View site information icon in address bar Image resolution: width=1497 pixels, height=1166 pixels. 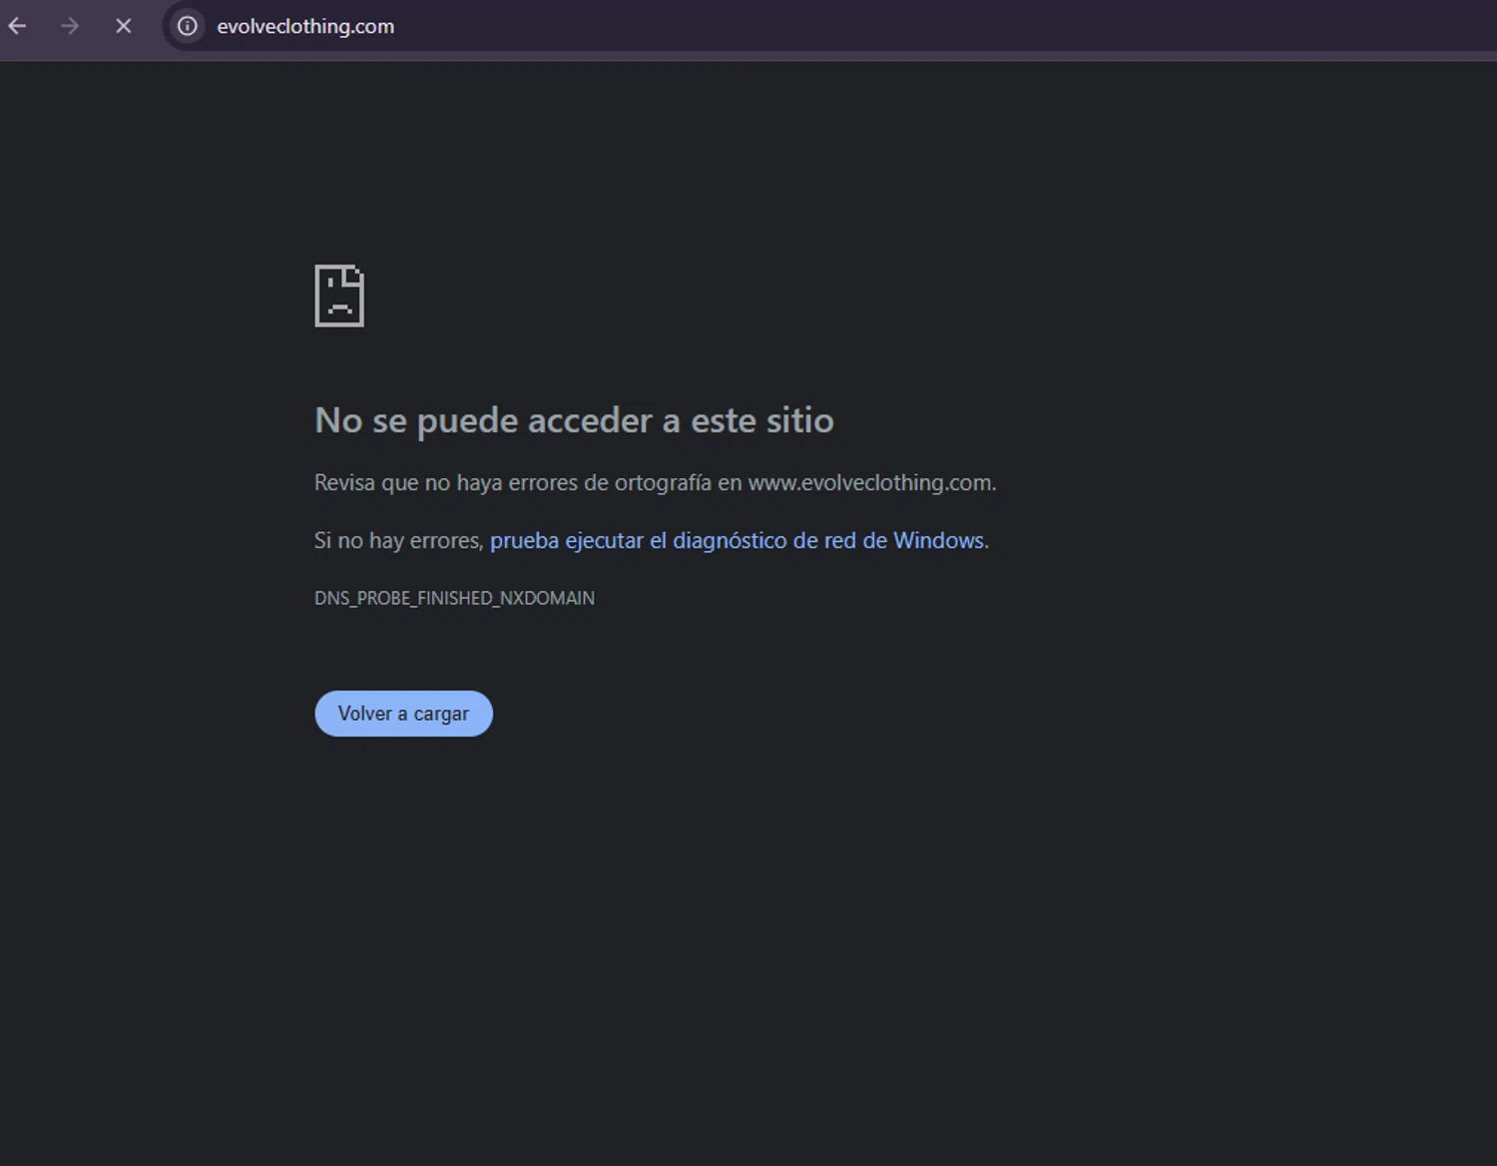(187, 26)
